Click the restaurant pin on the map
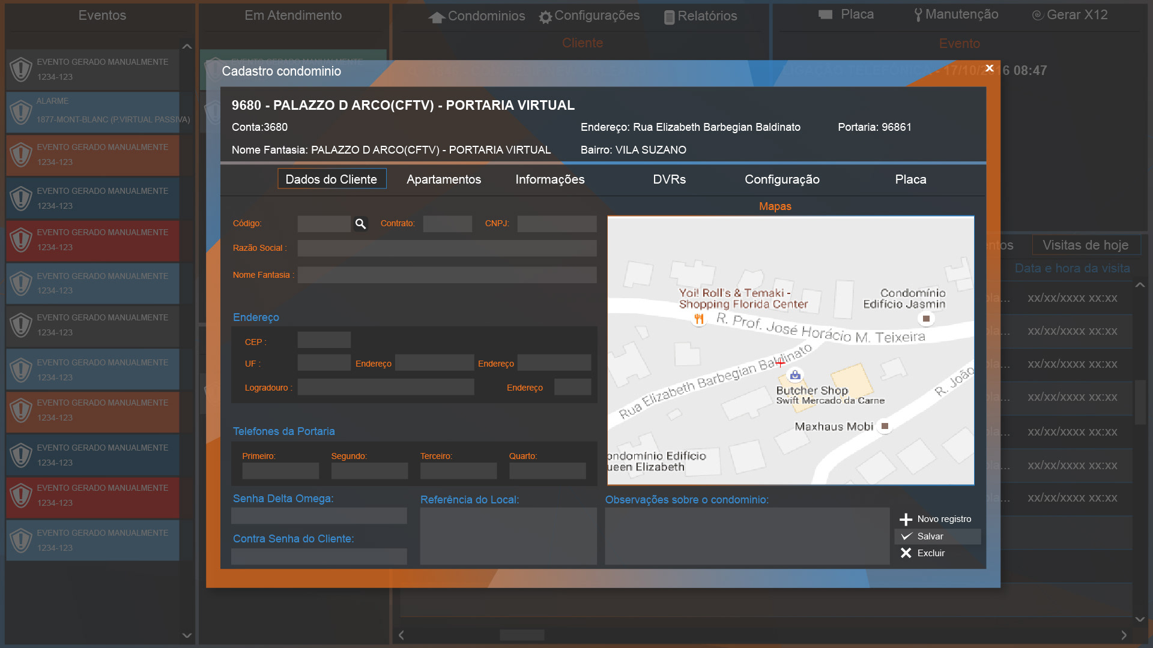 point(699,319)
